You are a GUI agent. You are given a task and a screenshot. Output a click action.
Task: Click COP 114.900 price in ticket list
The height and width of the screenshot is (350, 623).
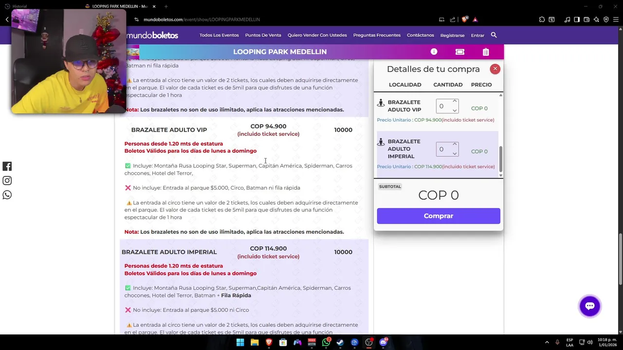pyautogui.click(x=268, y=248)
